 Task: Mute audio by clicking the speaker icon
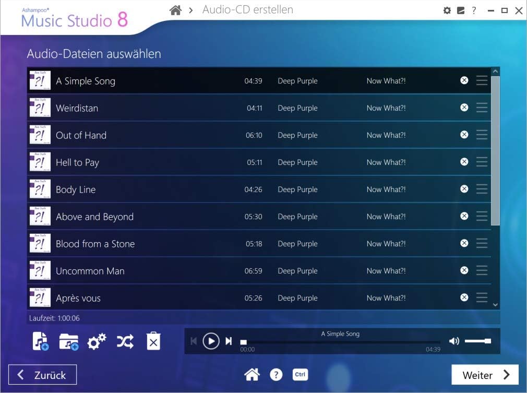453,341
